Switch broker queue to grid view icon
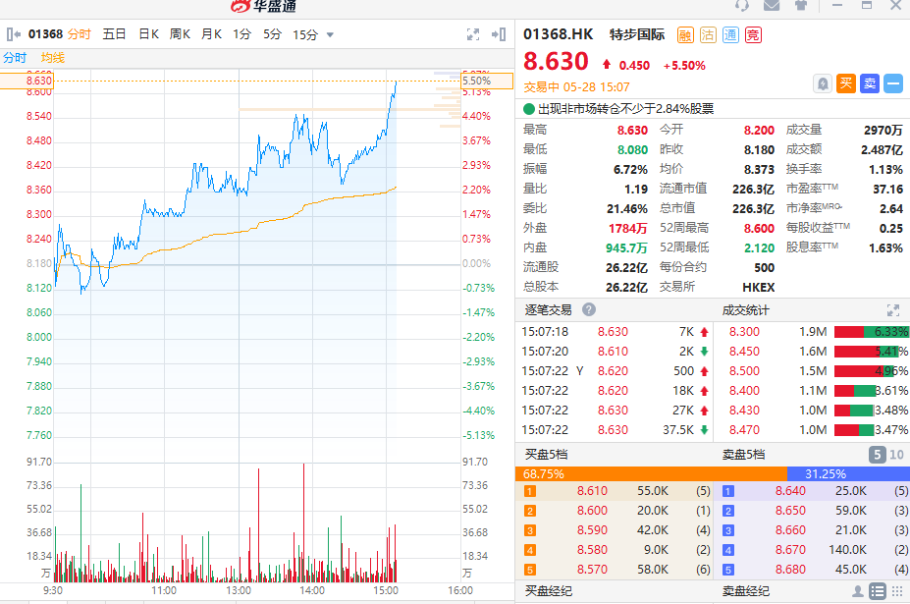This screenshot has width=910, height=604. 897,591
